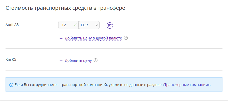Open the EUR currency dropdown
228x101 pixels.
(89, 25)
